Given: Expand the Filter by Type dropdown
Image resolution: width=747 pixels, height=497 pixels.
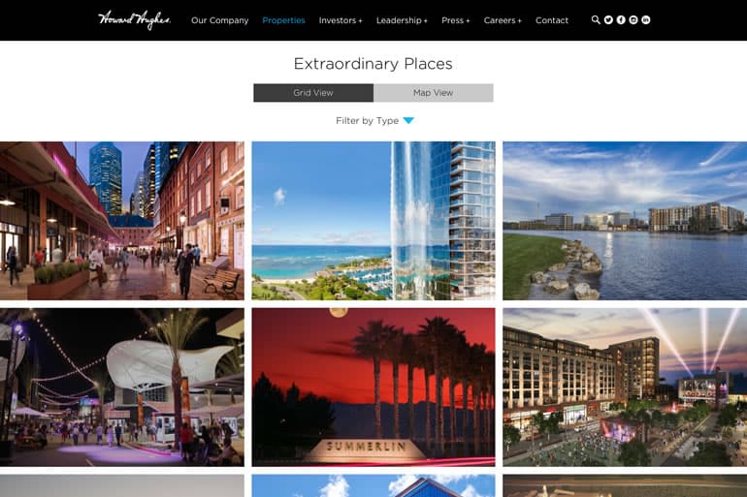Looking at the screenshot, I should click(374, 121).
